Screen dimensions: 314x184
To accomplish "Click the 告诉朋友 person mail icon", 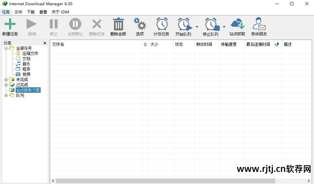I will 259,24.
